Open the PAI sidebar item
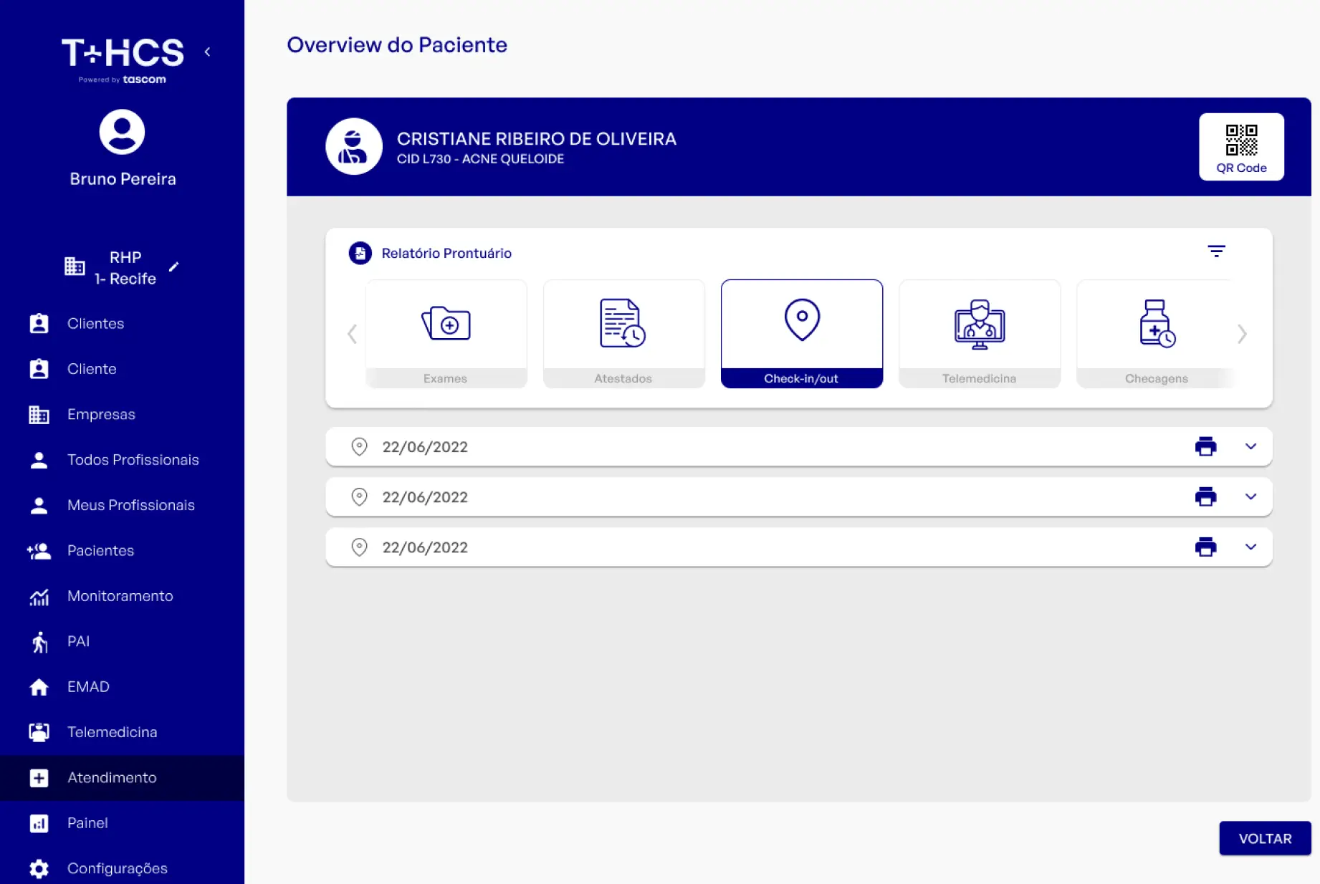Viewport: 1320px width, 884px height. click(122, 641)
